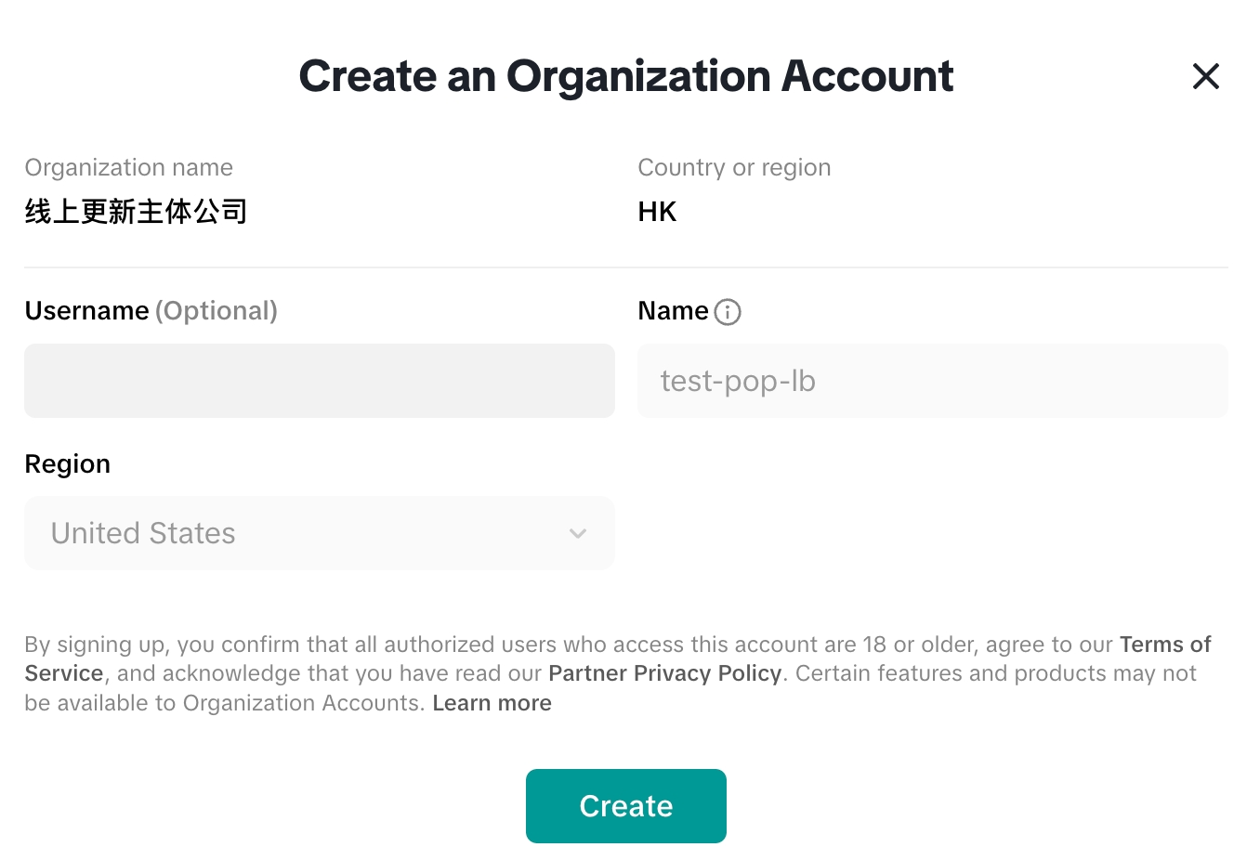Select the organization name value 线上更新主体公司
Screen dimensions: 1260x860
pos(136,212)
